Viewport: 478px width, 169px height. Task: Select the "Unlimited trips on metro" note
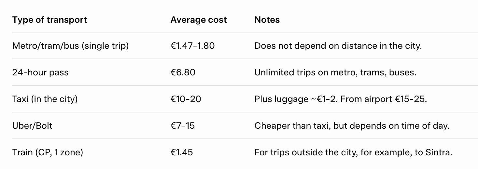[x=335, y=72]
